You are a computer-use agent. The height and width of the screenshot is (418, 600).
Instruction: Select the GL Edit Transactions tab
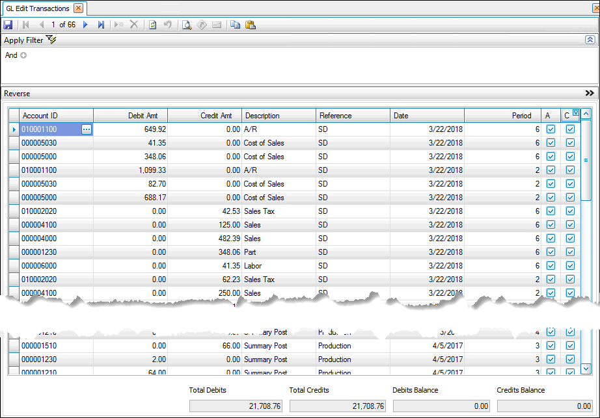(x=38, y=8)
